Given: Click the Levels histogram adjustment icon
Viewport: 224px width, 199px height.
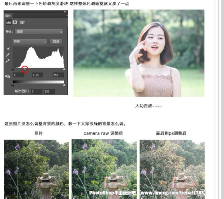Looking at the screenshot, I should [9, 22].
